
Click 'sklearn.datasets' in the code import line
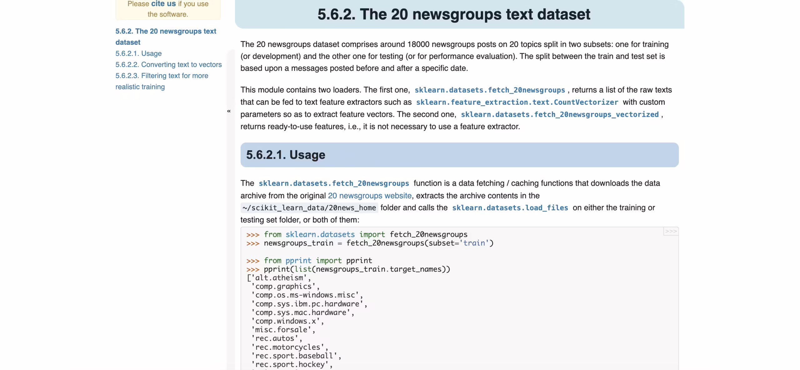(320, 234)
